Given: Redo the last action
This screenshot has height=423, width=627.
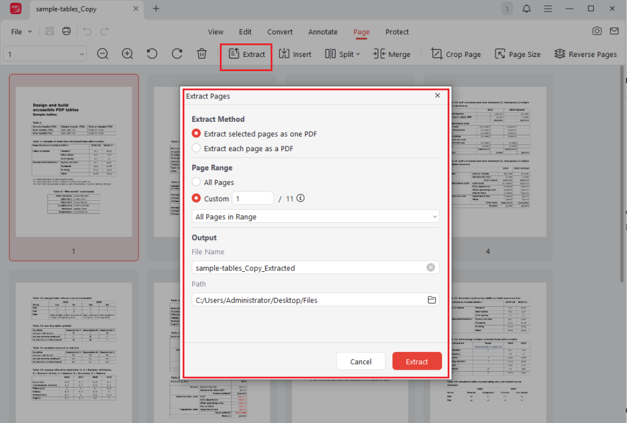Looking at the screenshot, I should click(104, 31).
